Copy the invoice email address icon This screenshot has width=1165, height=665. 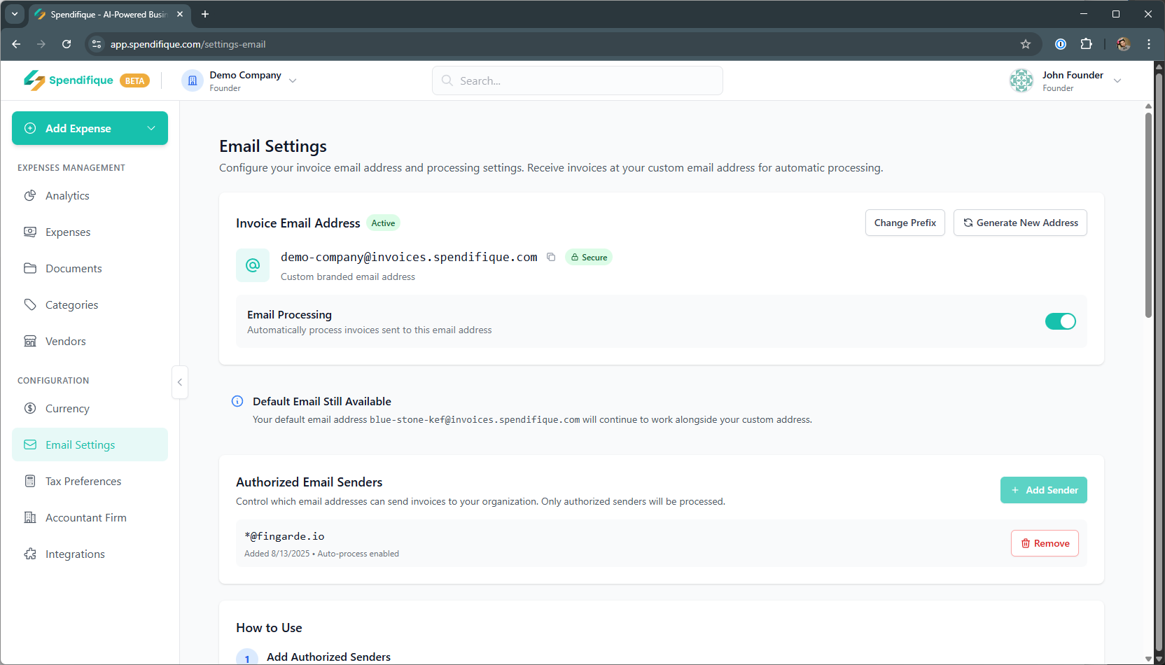pyautogui.click(x=551, y=257)
